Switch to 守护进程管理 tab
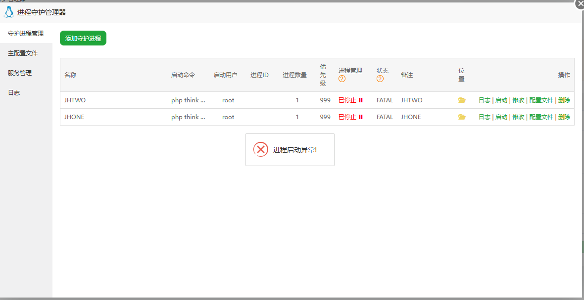The width and height of the screenshot is (584, 300). (x=26, y=34)
